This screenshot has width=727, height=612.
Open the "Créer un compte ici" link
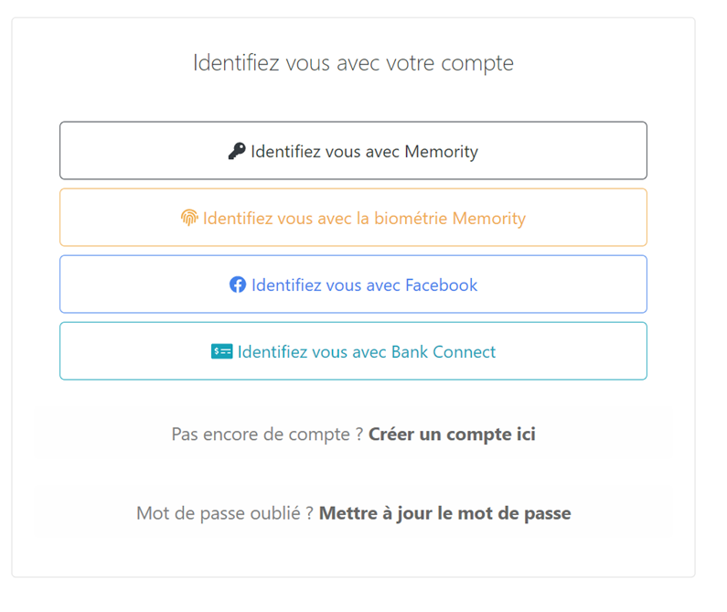click(x=452, y=434)
